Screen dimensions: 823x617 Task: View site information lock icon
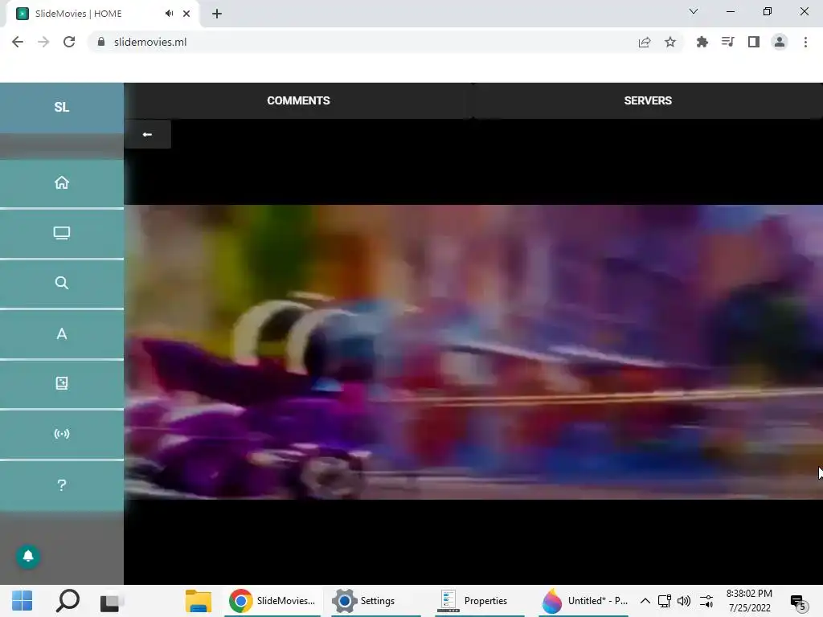tap(101, 42)
